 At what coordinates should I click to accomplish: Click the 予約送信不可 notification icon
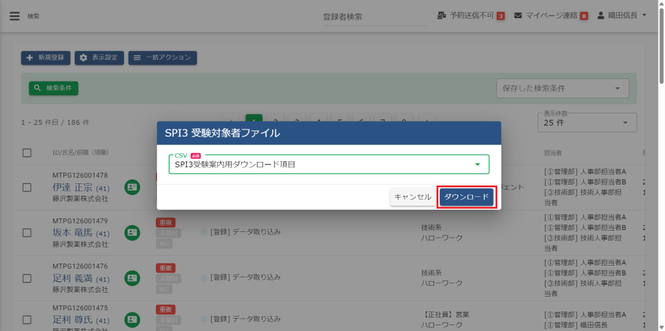point(442,16)
